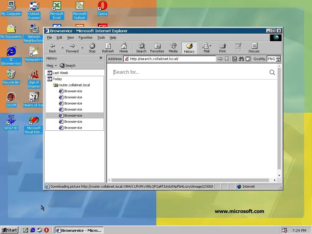
Task: Open the Favorites toolbar button
Action: click(x=157, y=48)
